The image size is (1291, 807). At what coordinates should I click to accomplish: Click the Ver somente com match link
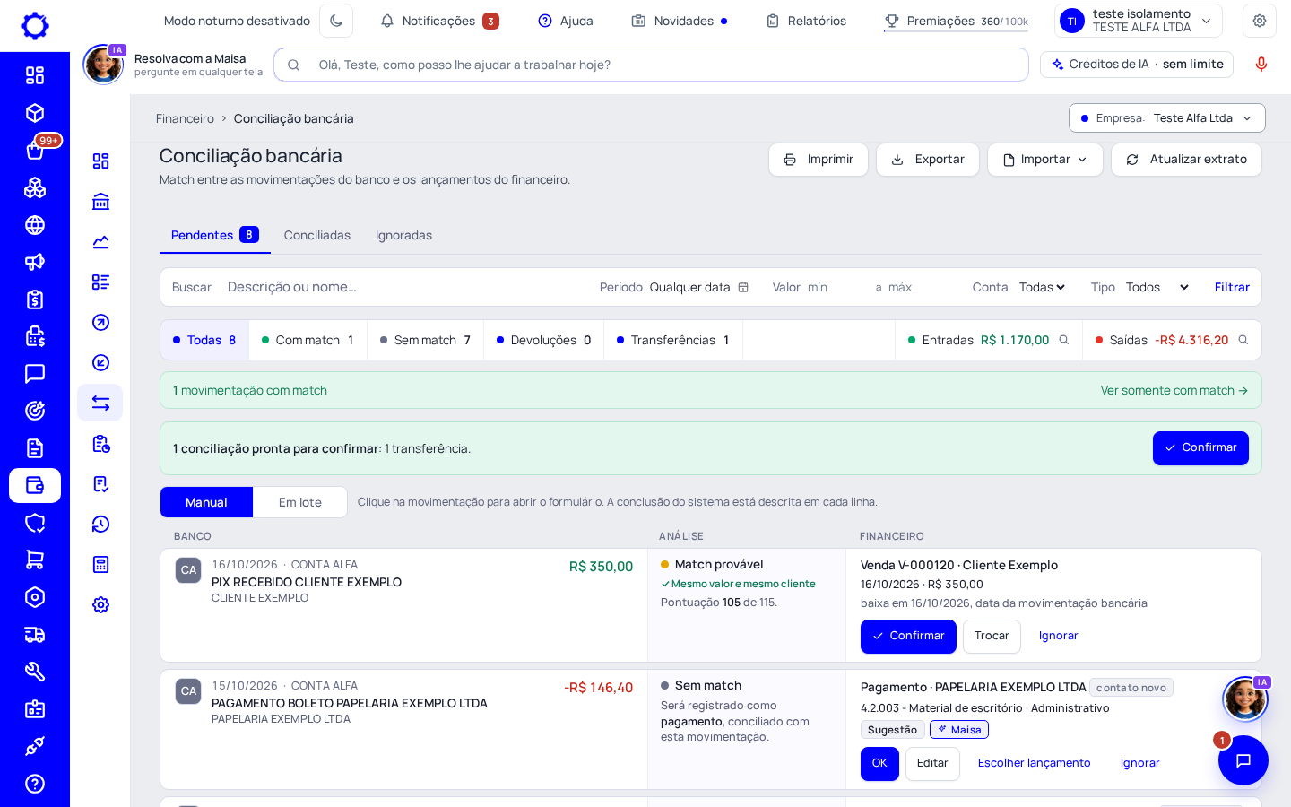[x=1174, y=390]
